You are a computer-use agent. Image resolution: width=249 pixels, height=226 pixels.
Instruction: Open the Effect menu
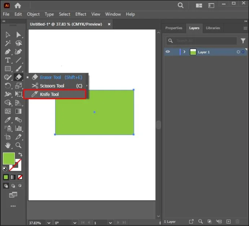click(81, 14)
